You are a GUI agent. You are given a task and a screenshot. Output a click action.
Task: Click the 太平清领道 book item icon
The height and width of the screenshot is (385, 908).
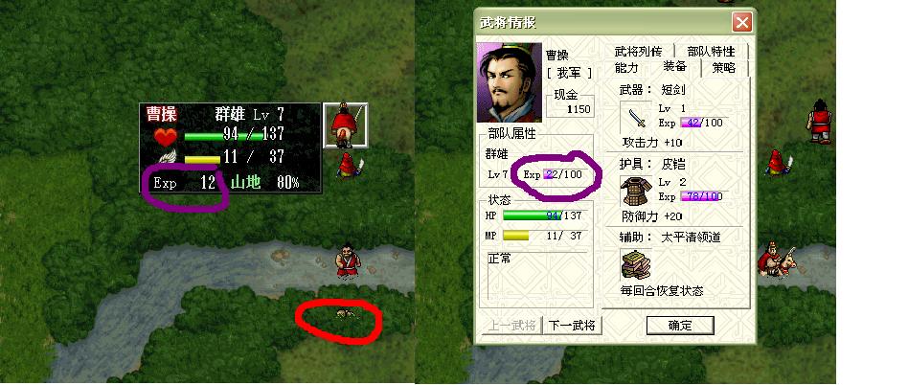pyautogui.click(x=636, y=265)
